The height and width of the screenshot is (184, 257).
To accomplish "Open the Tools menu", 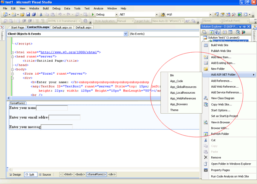I will click(x=77, y=8).
